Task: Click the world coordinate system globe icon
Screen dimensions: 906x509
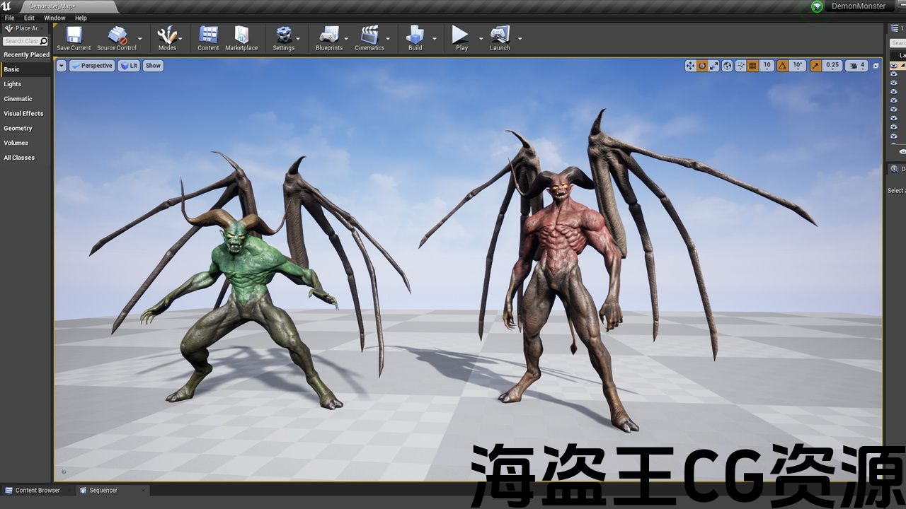Action: click(727, 66)
